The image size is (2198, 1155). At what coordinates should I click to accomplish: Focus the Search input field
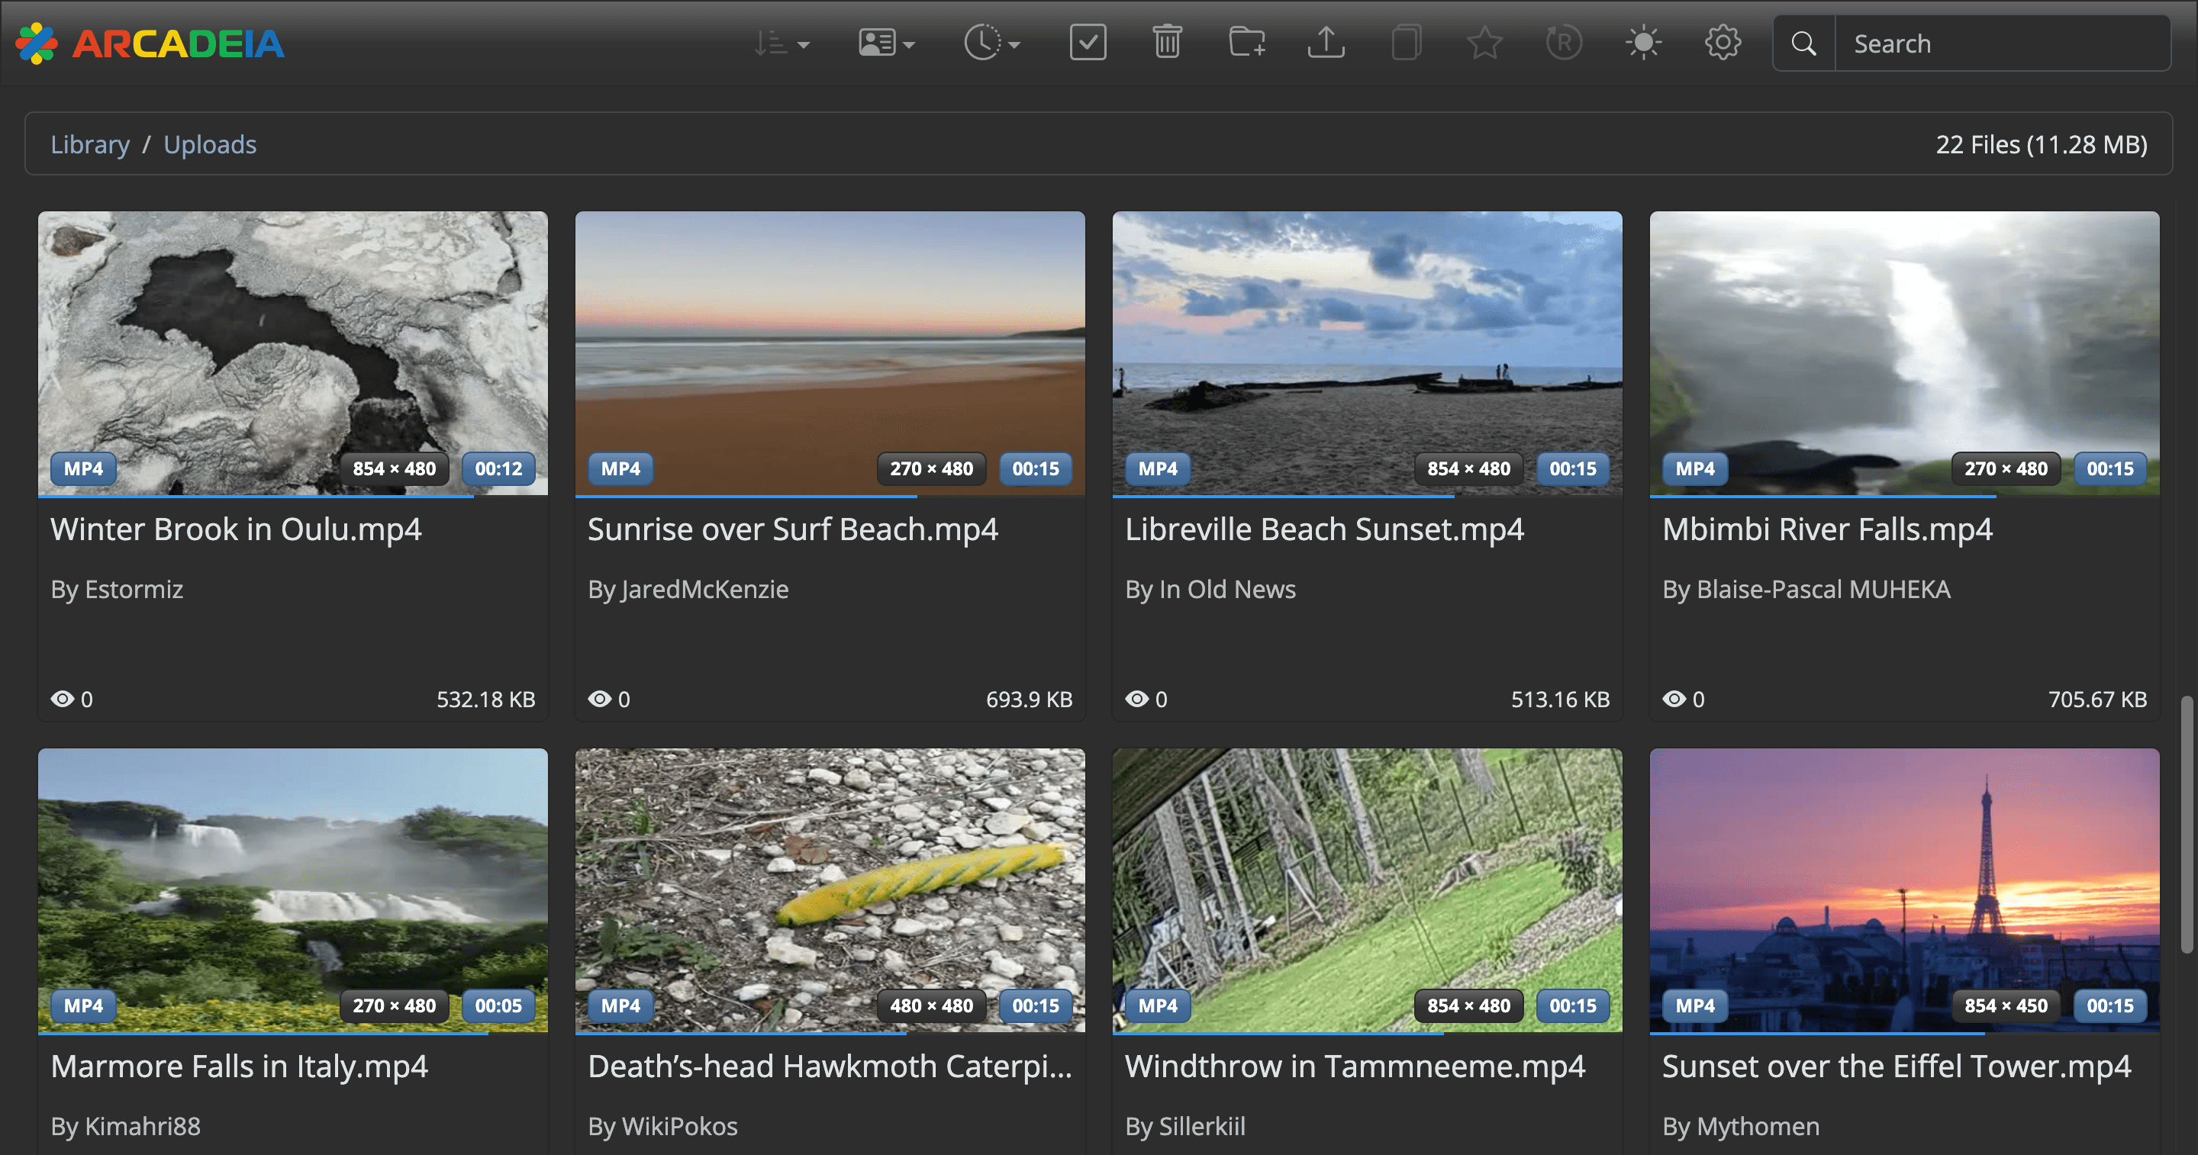pos(2002,43)
